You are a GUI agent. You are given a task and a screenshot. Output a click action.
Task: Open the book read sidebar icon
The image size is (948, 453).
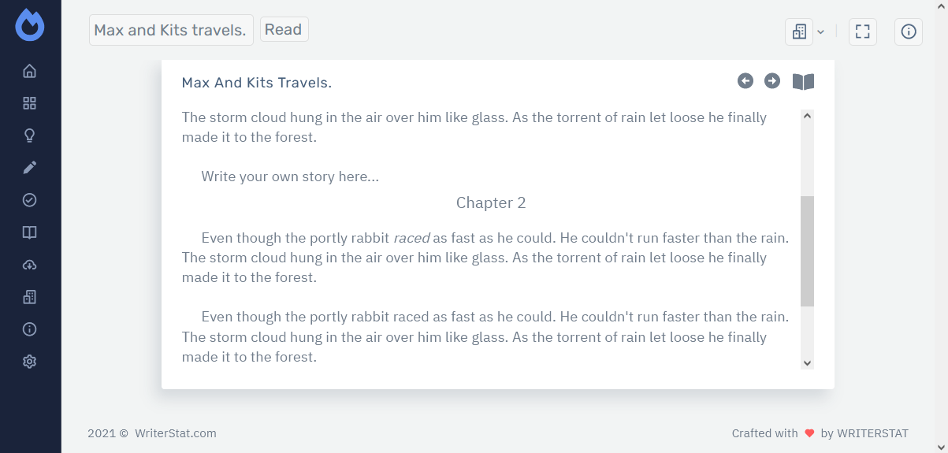pyautogui.click(x=30, y=232)
